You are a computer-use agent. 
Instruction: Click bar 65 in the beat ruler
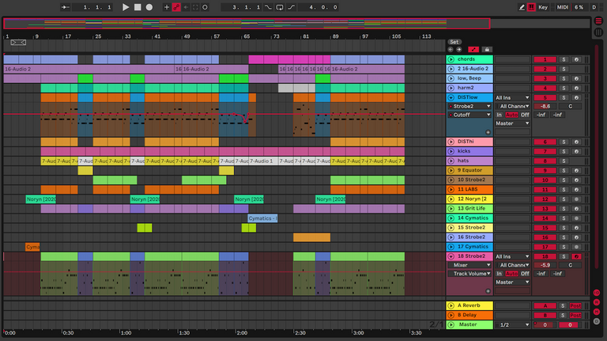tap(247, 36)
